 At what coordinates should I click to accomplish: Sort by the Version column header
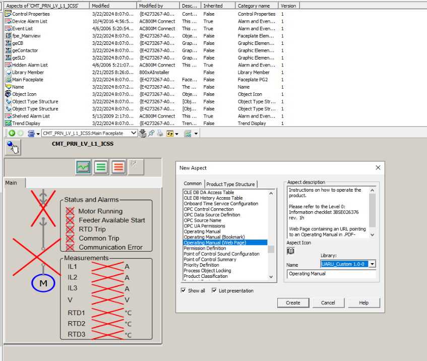point(289,6)
